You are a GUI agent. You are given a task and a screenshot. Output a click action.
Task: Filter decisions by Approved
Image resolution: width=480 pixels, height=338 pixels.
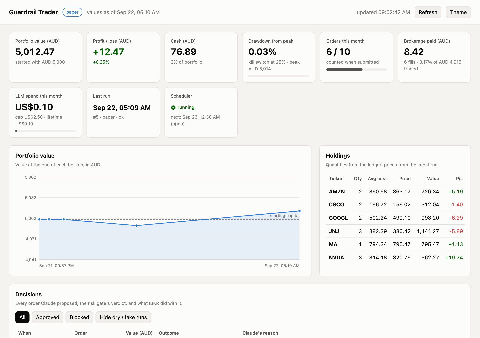click(47, 317)
